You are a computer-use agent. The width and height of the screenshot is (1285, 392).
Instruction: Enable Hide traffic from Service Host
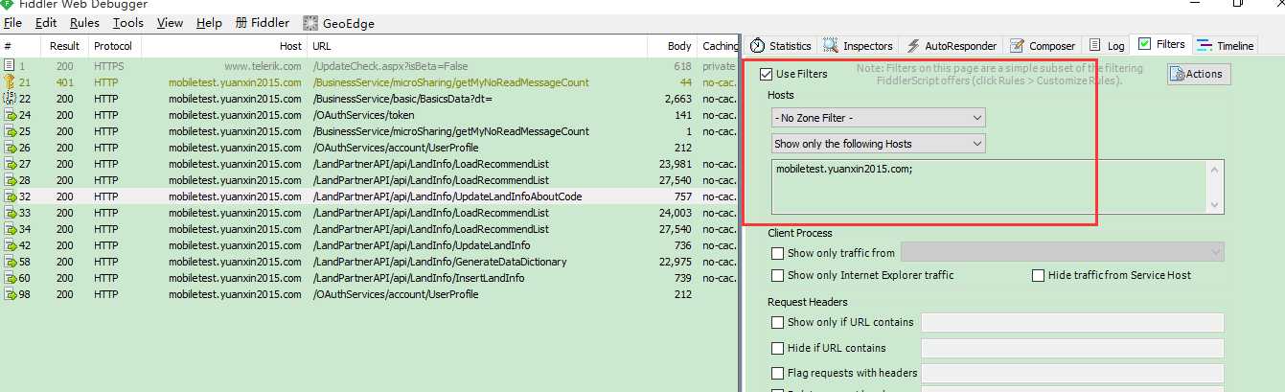(x=1039, y=276)
